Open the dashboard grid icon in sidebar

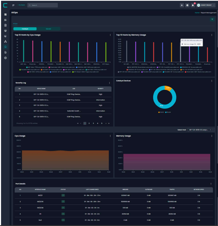coord(5,15)
